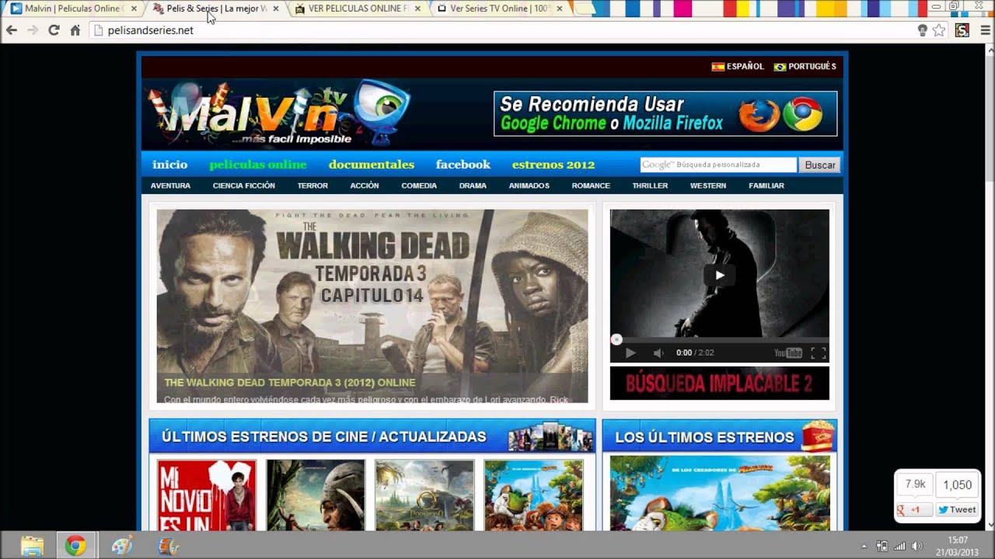Close the VER PELICULAS ONLINE tab
Screen dimensions: 995x559
(x=417, y=9)
